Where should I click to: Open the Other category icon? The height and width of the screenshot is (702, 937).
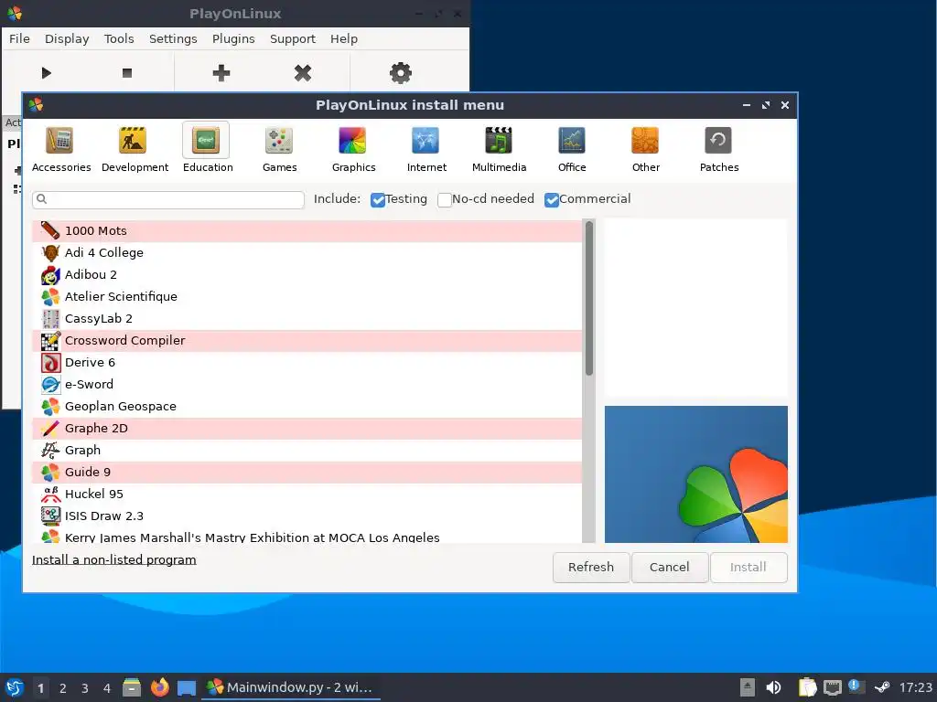[x=645, y=141]
